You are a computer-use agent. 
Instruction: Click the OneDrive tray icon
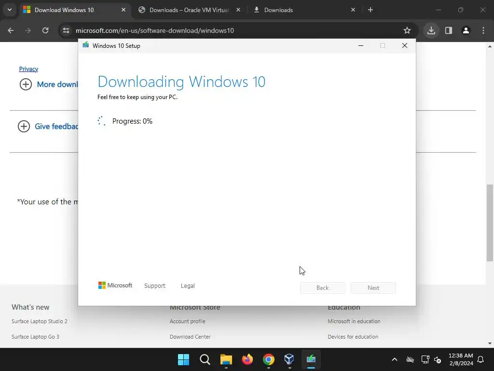410,359
